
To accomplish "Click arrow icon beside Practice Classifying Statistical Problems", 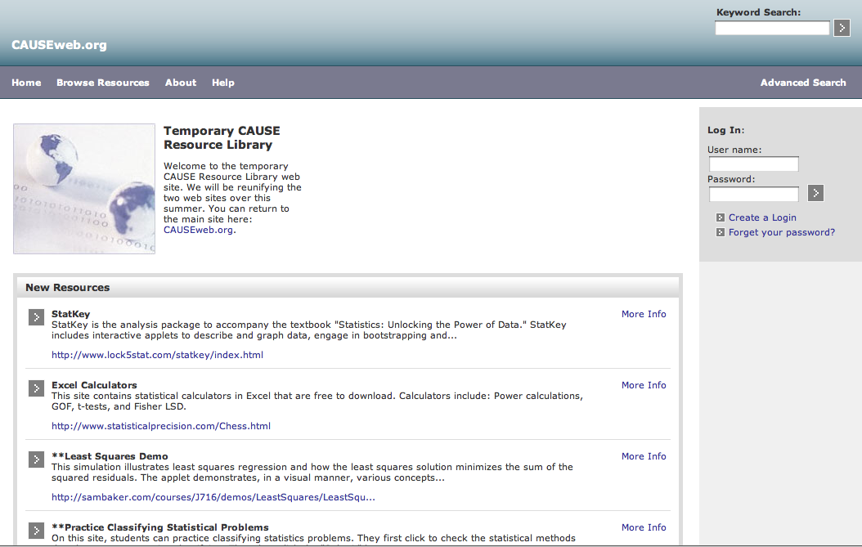I will pos(36,530).
